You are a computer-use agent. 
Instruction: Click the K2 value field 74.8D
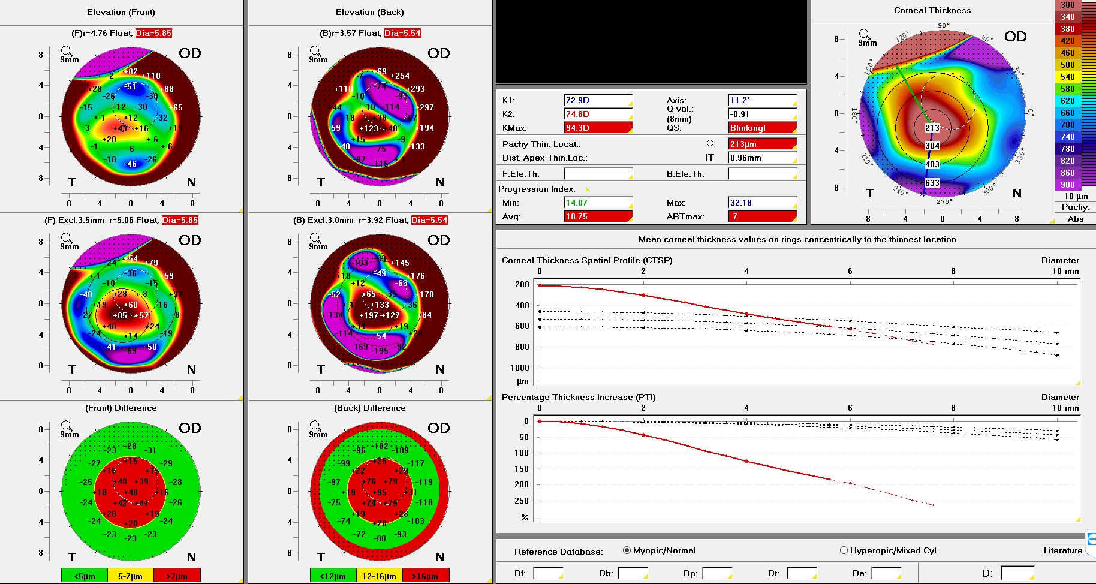click(598, 114)
